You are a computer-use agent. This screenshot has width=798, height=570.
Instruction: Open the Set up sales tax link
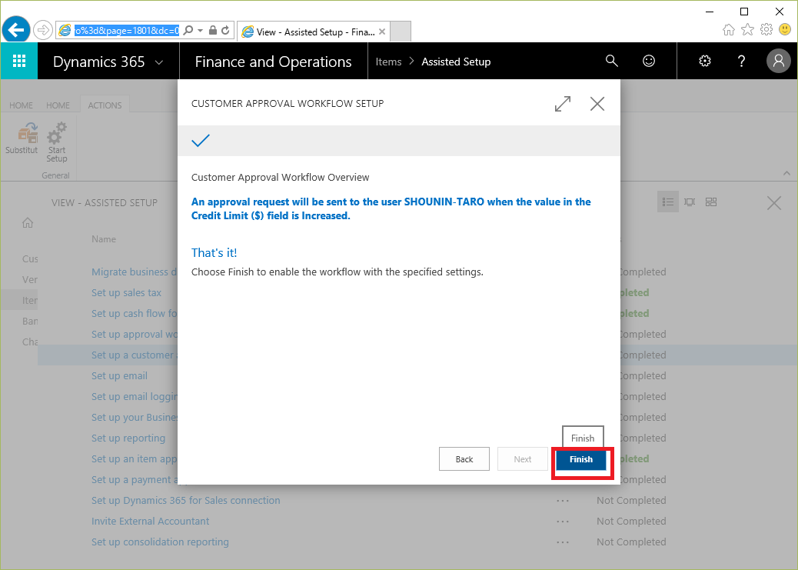[x=126, y=293]
